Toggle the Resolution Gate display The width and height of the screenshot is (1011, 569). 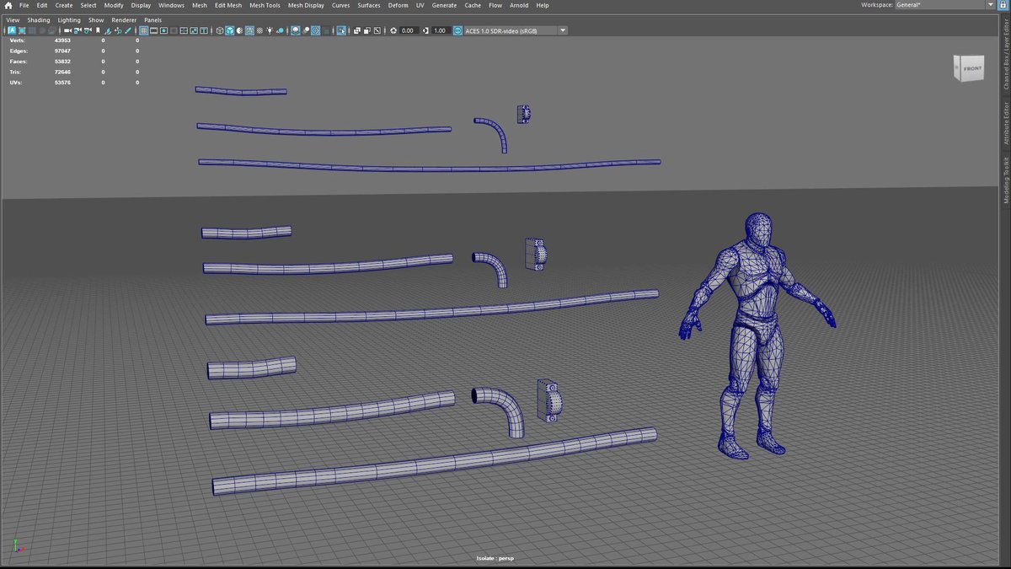(163, 30)
